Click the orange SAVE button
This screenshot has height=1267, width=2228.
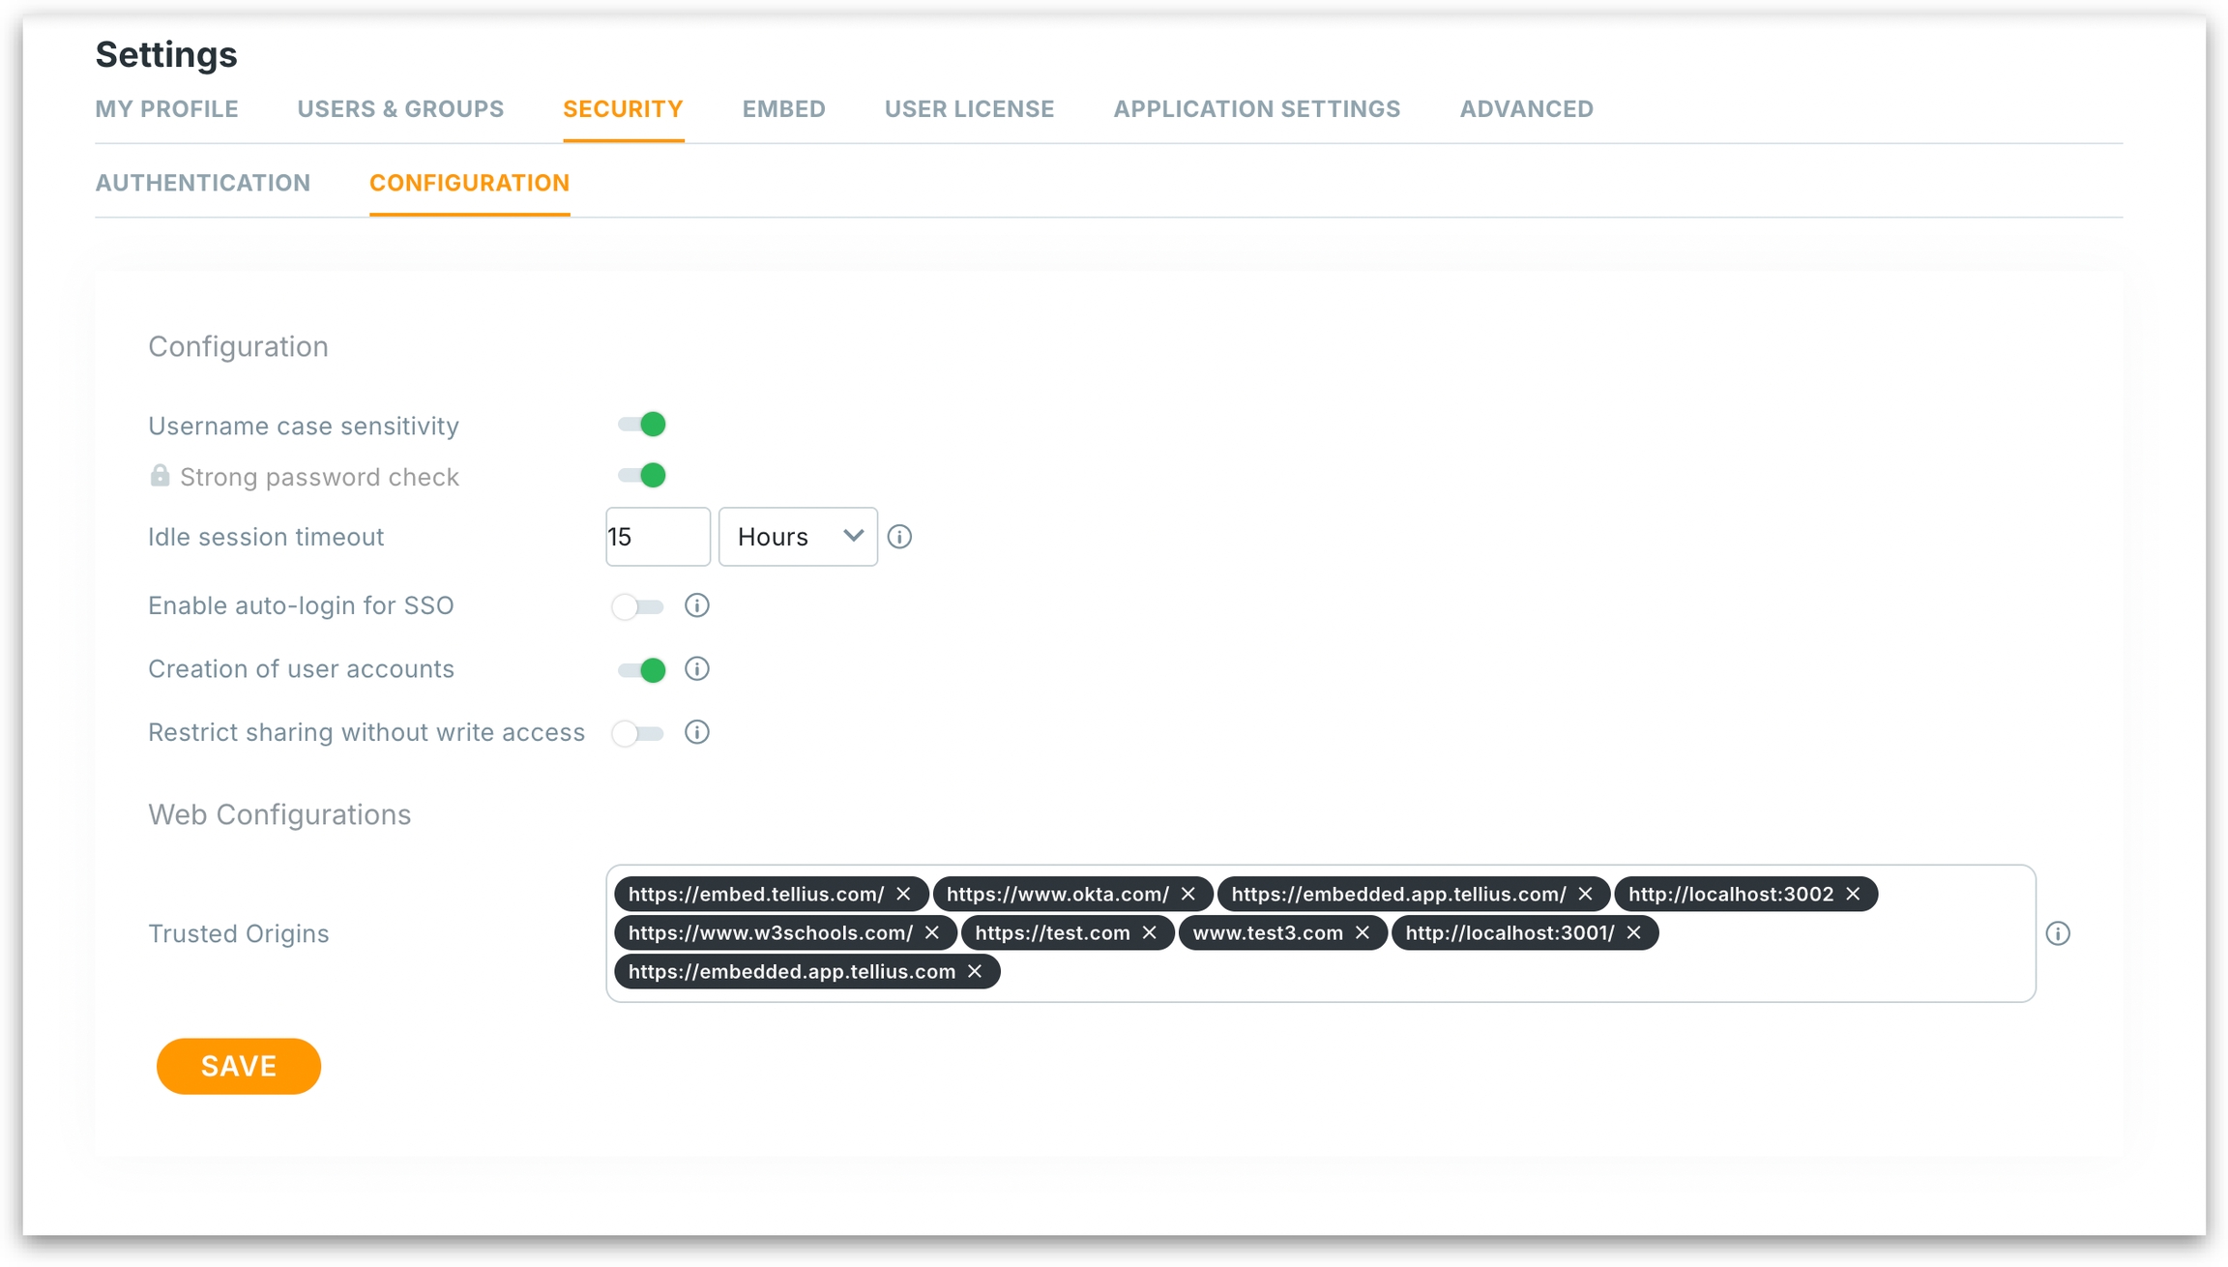(238, 1066)
